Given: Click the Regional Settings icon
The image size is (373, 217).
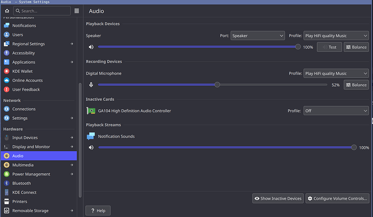Looking at the screenshot, I should tap(6, 44).
